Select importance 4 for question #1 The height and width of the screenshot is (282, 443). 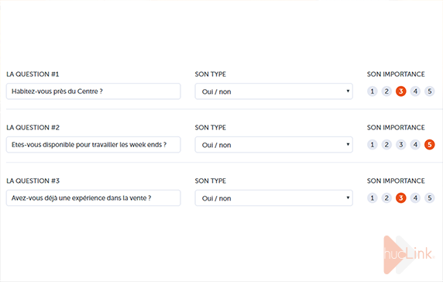[x=415, y=91]
